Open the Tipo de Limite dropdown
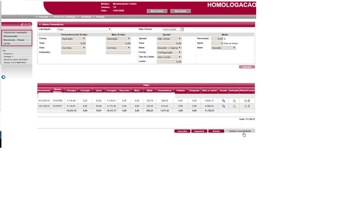This screenshot has height=197, width=352. click(169, 57)
